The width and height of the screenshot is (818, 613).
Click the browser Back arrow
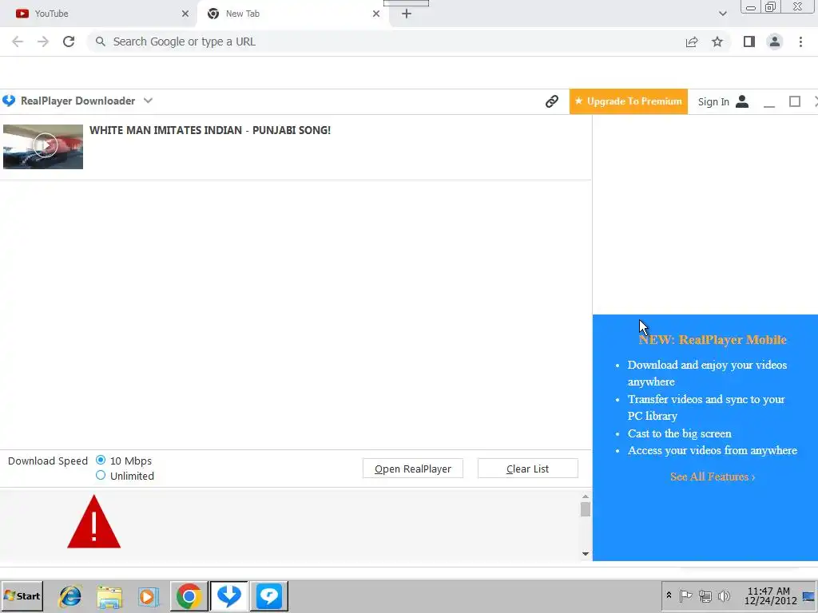tap(18, 42)
